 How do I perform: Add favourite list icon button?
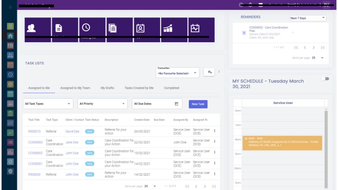209,72
